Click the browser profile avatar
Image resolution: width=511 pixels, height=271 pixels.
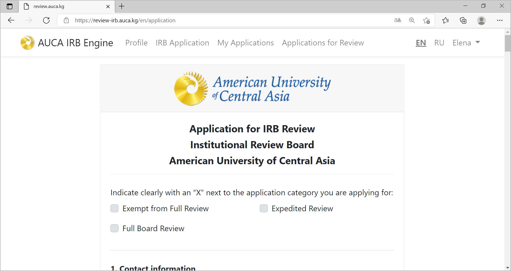(481, 20)
